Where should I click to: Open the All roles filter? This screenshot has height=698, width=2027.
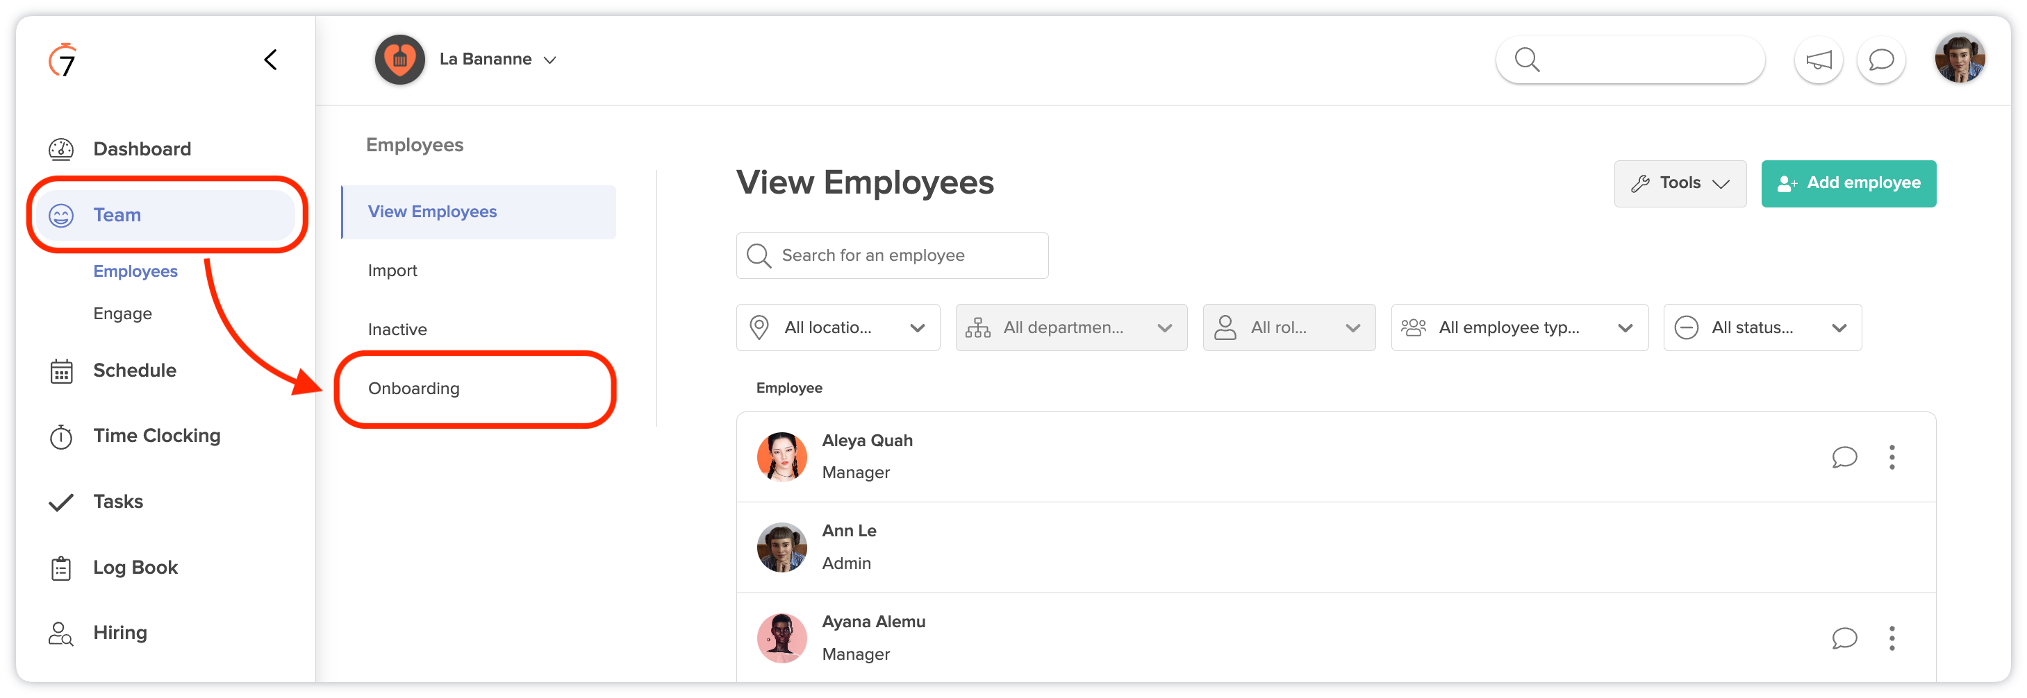(1289, 327)
